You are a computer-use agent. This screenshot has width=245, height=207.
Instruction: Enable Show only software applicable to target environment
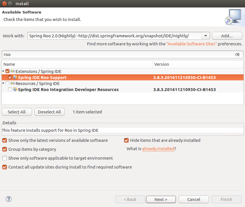tap(5, 158)
